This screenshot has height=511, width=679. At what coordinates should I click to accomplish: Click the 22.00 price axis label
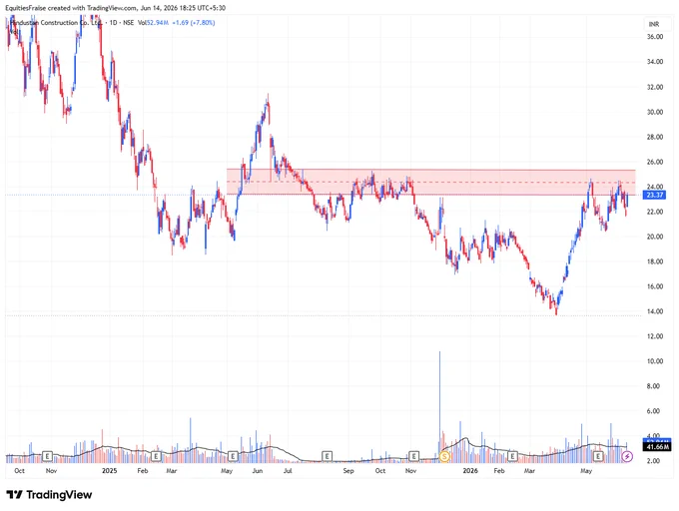pos(655,212)
